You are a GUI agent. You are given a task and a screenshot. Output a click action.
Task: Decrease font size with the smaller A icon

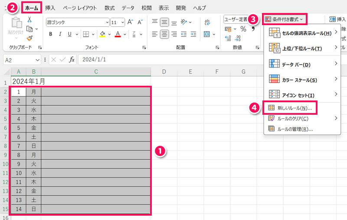(140, 22)
